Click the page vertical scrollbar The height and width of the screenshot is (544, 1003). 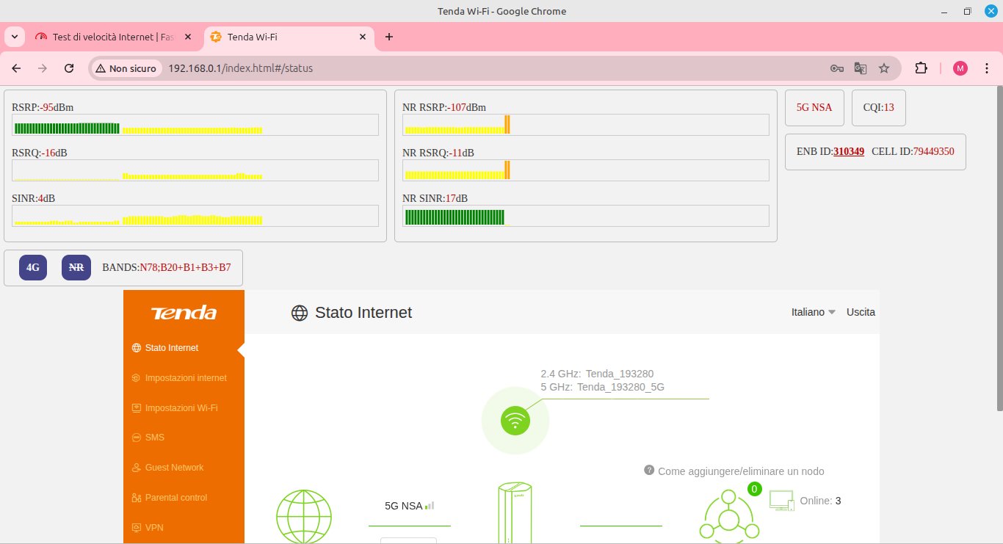pyautogui.click(x=999, y=242)
